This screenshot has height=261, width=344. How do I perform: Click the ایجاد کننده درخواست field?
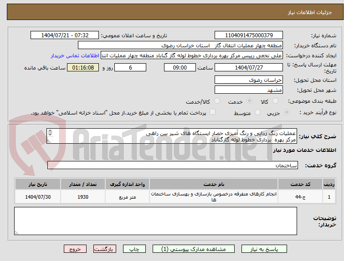click(192, 55)
